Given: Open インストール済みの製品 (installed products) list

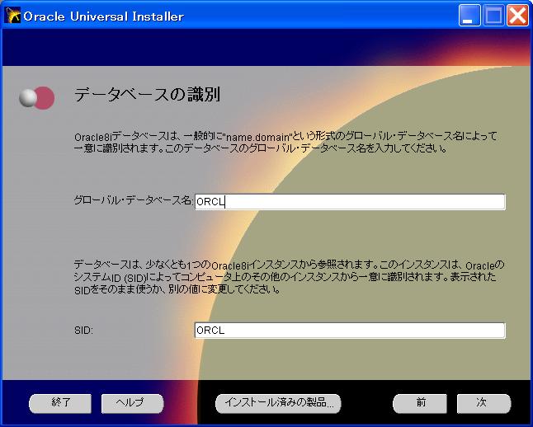Looking at the screenshot, I should (278, 403).
